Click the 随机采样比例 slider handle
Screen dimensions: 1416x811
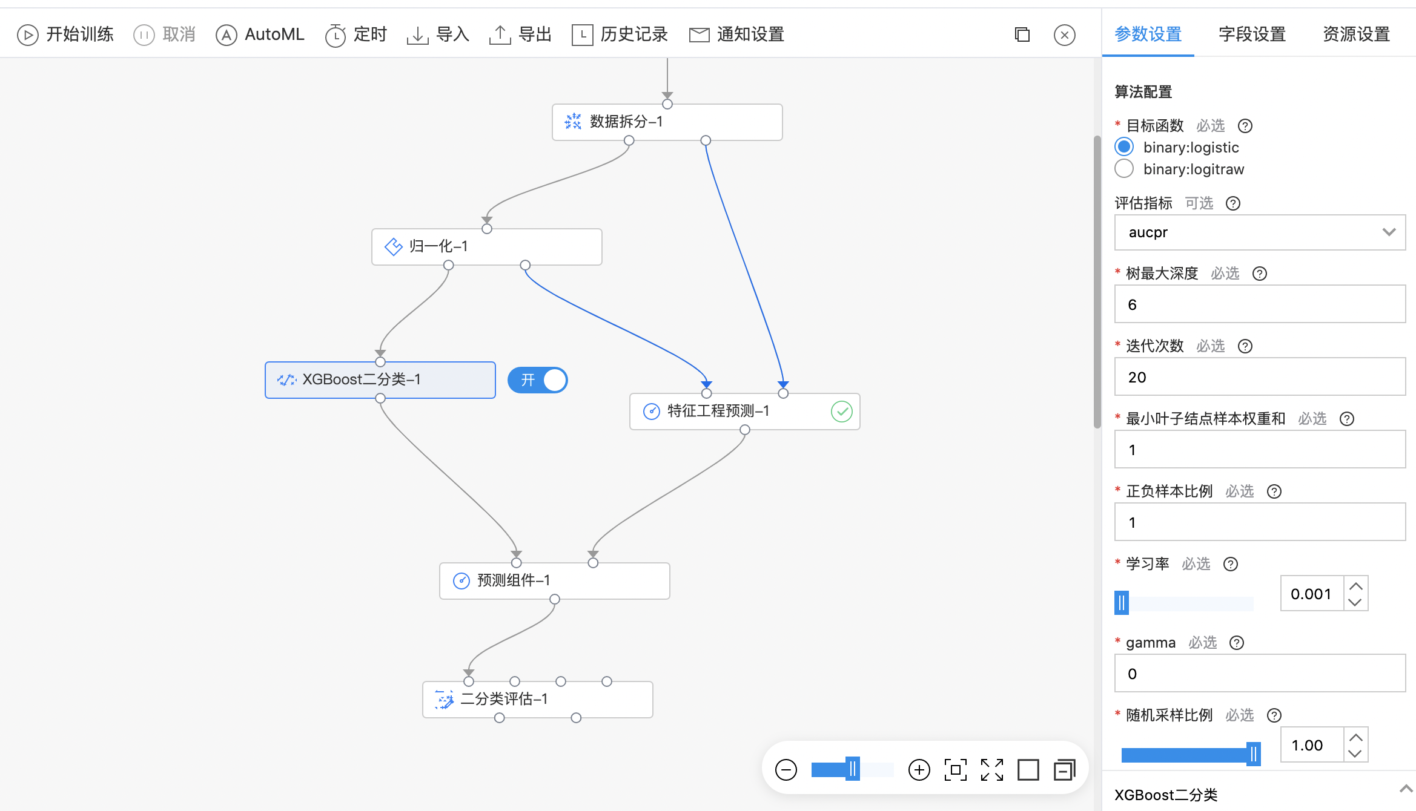1254,754
